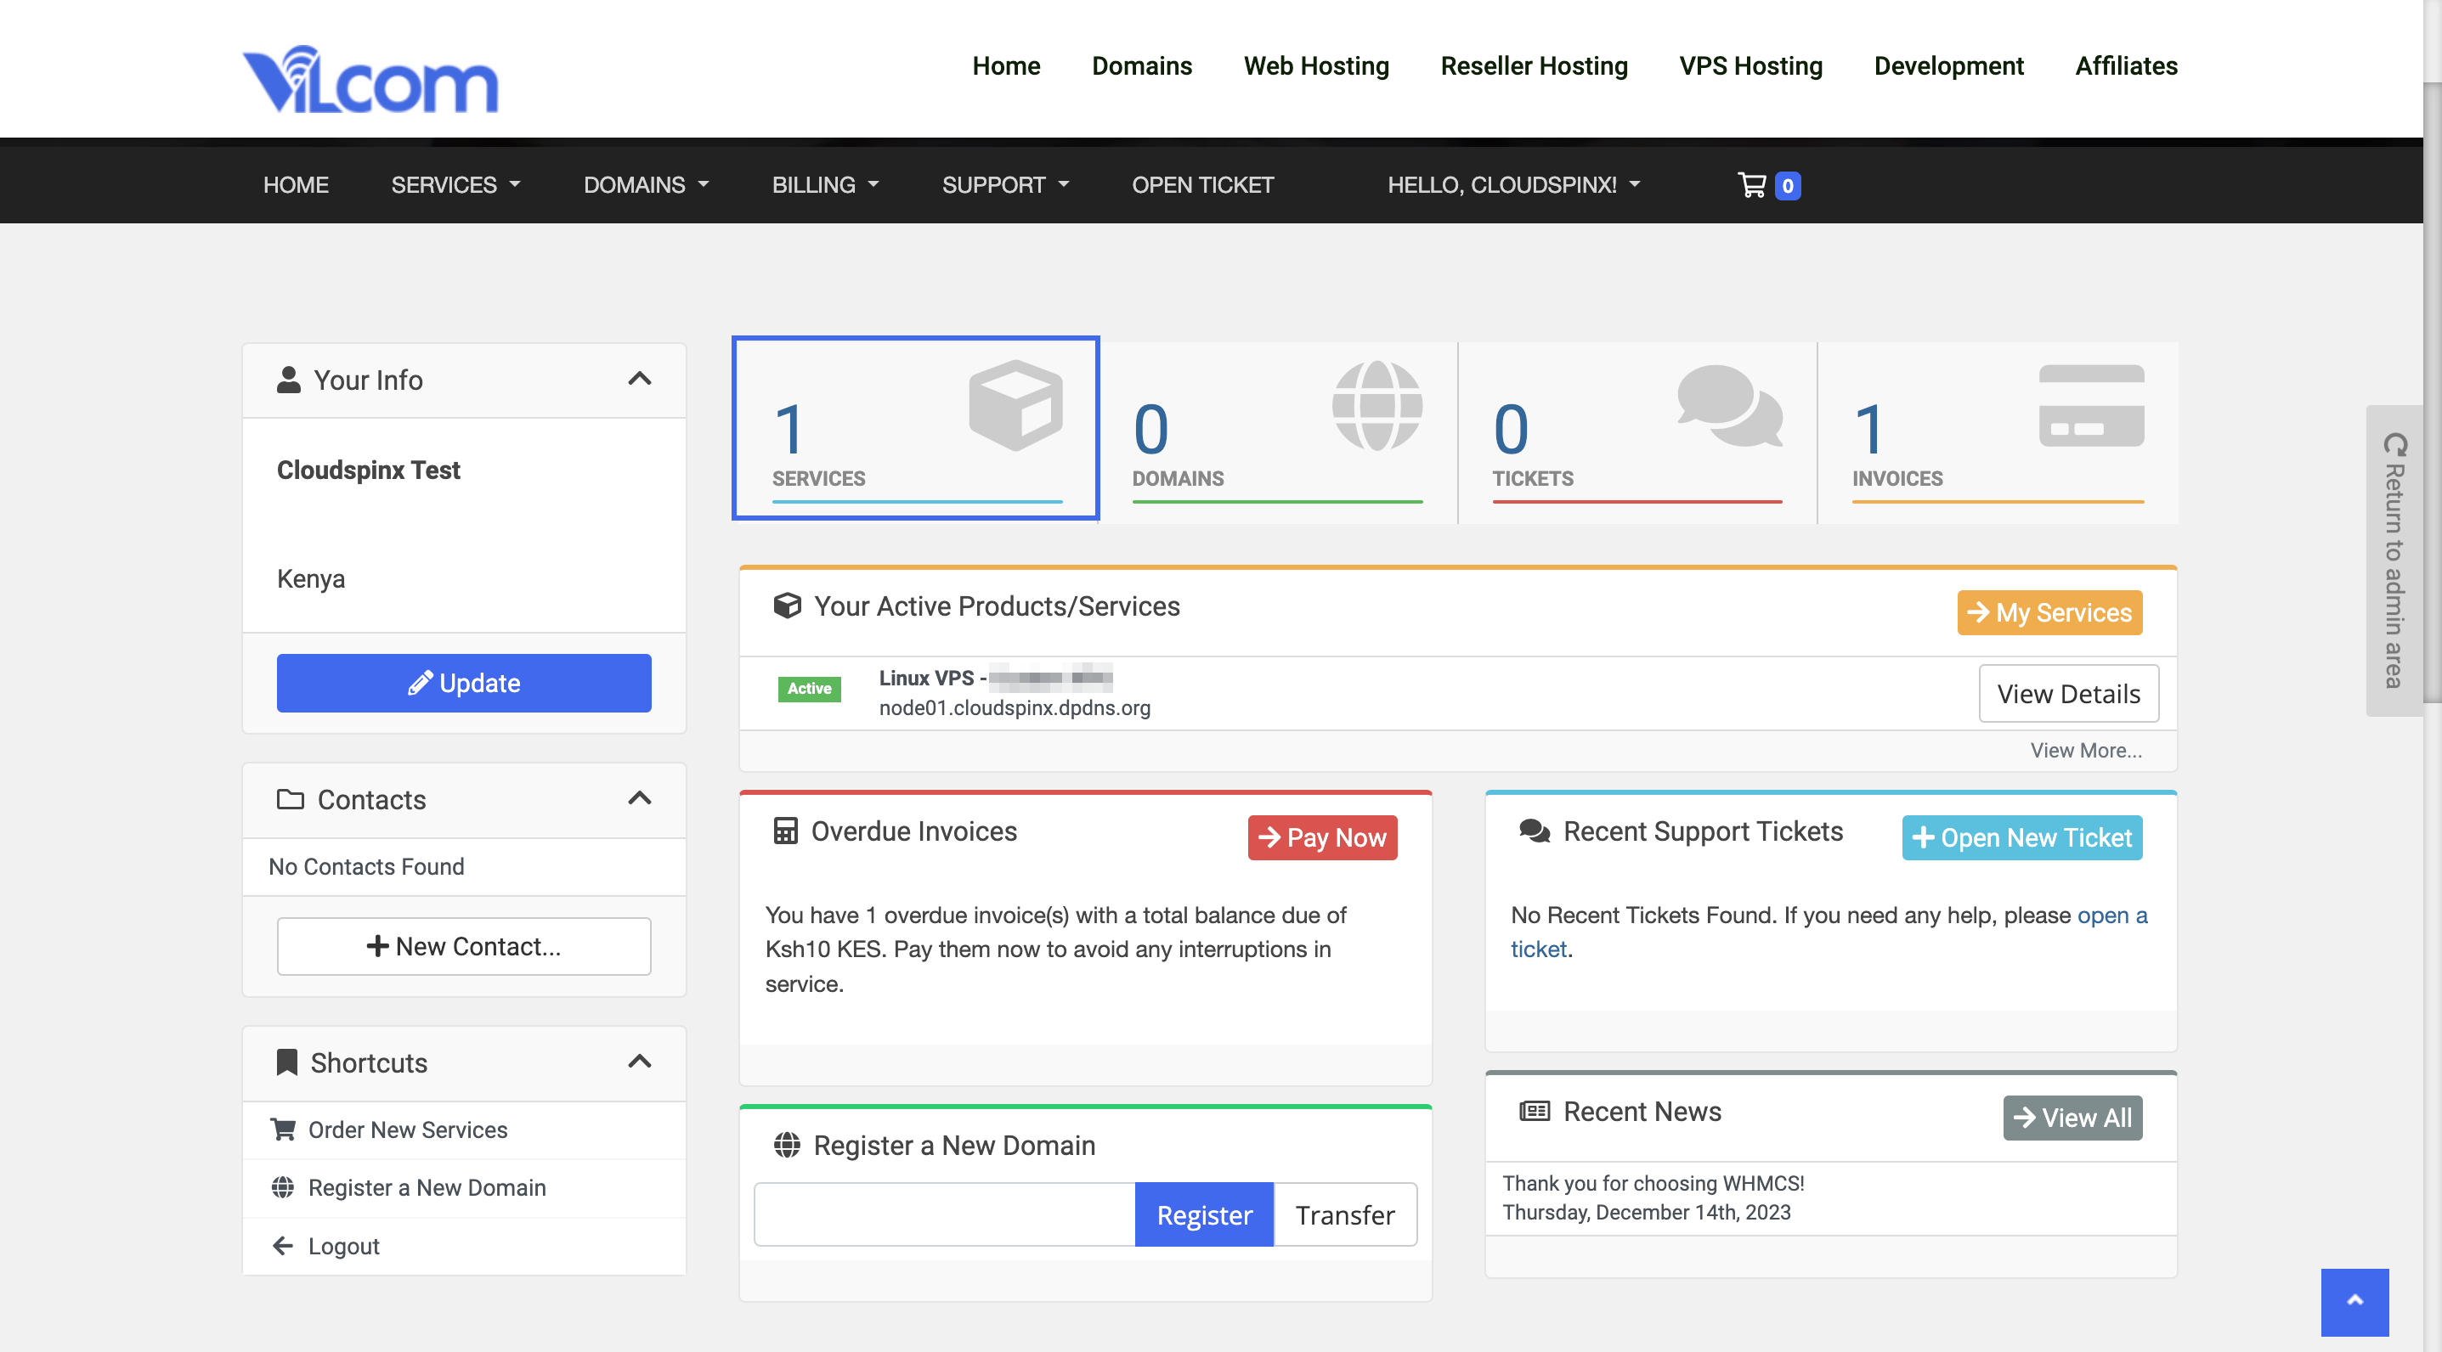Screen dimensions: 2442x1352
Task: Go to VPS Hosting in top navigation
Action: (1750, 66)
